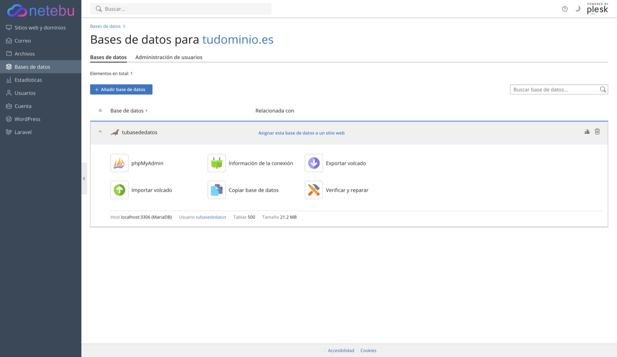Open Usuarios in the sidebar

[x=41, y=93]
